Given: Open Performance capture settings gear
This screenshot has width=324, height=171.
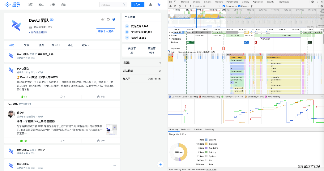Looking at the screenshot, I should 322,6.
